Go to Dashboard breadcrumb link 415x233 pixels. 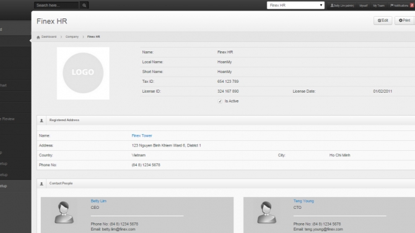[49, 36]
